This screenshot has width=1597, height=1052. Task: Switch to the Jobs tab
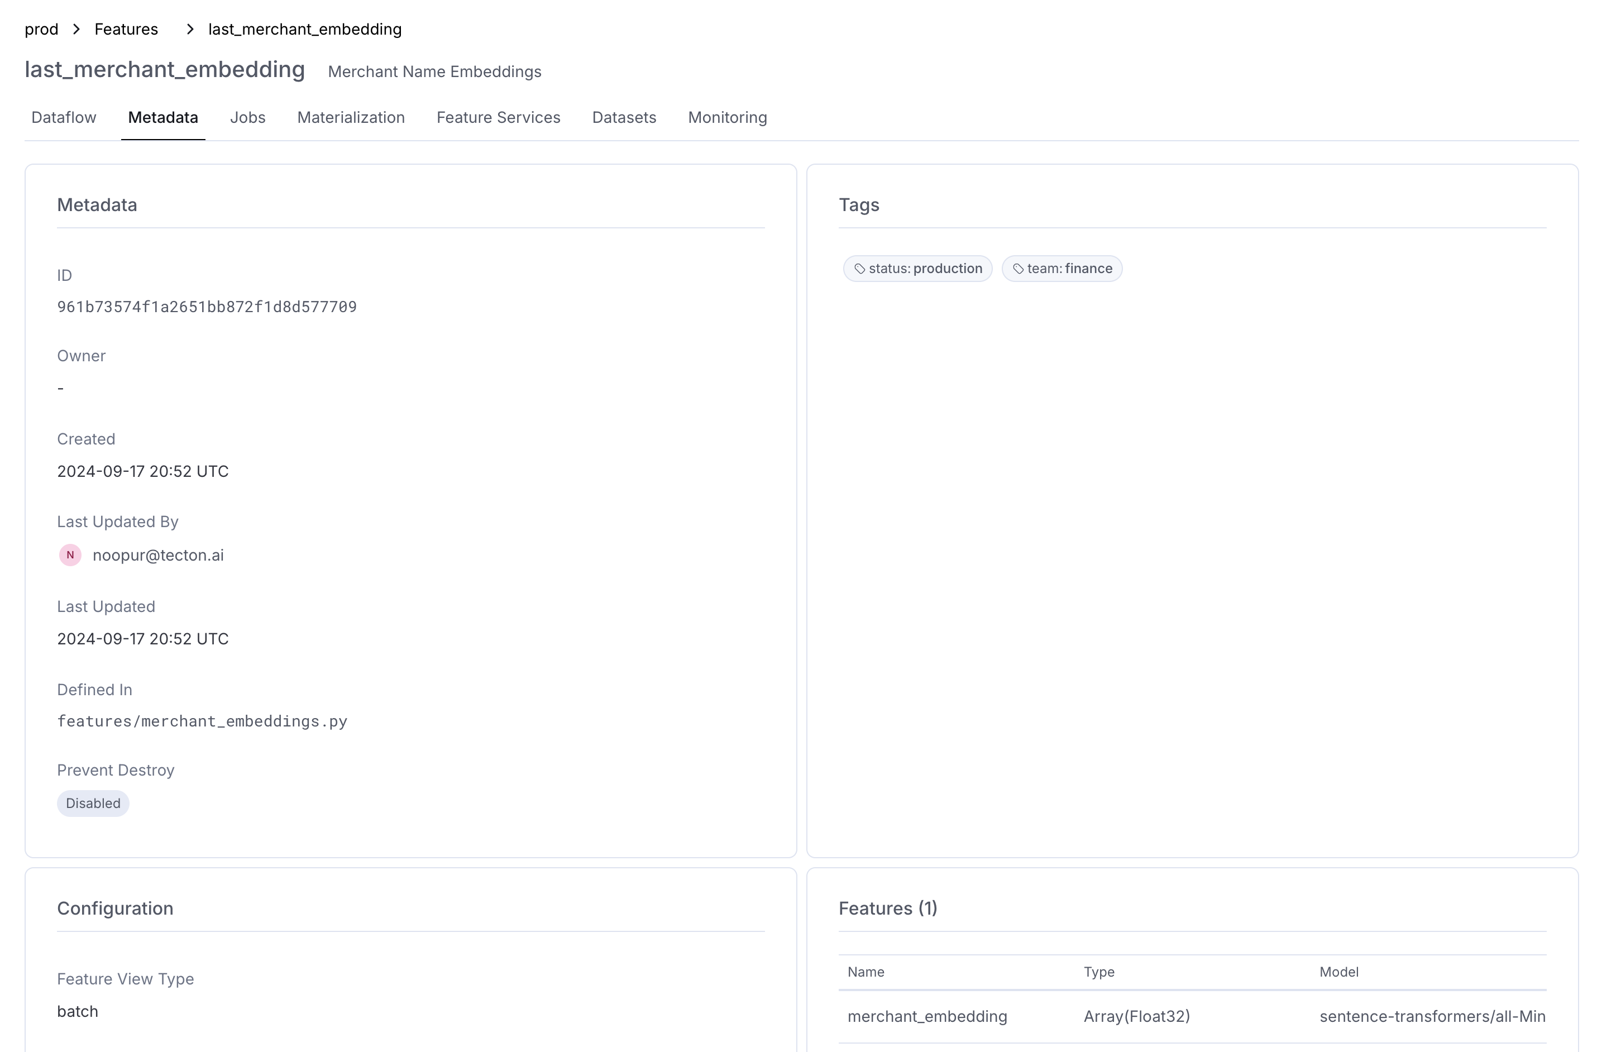(247, 117)
